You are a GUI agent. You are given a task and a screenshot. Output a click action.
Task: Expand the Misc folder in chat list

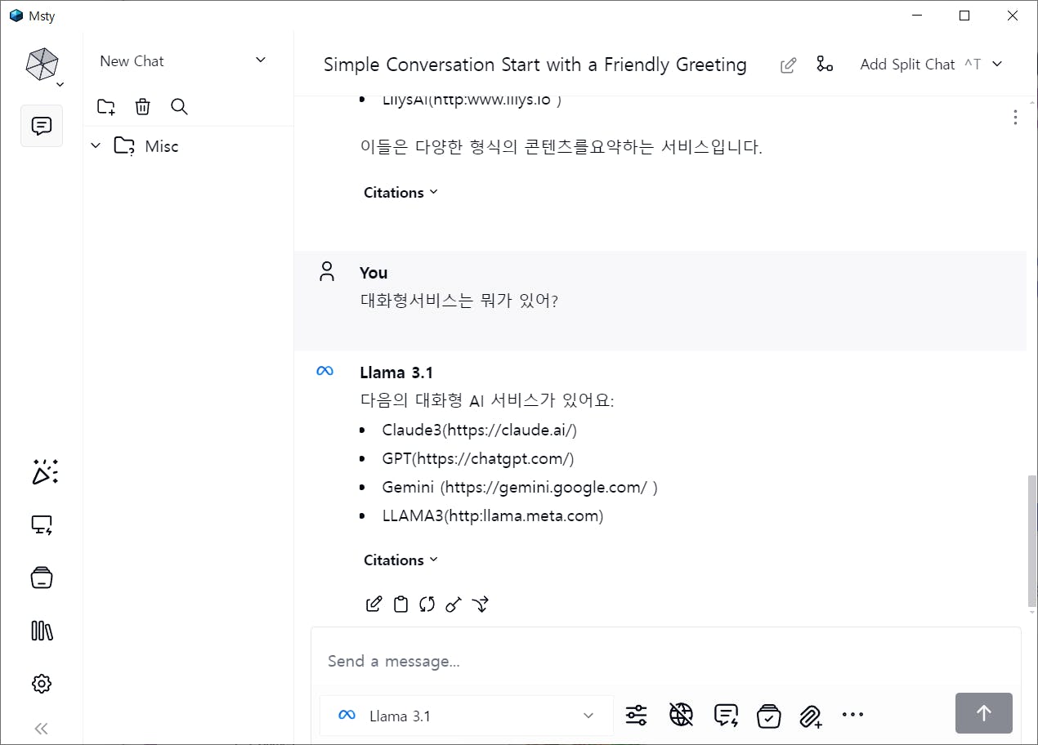click(x=96, y=146)
